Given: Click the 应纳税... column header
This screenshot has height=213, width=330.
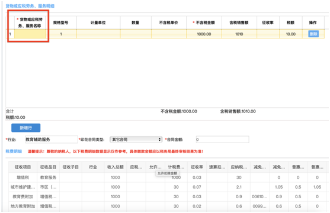Looking at the screenshot, I should pos(239,167).
